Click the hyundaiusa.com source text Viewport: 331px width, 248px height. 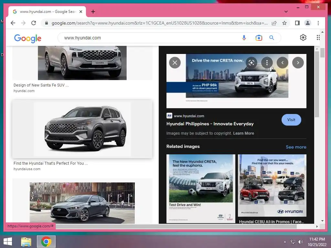[27, 169]
